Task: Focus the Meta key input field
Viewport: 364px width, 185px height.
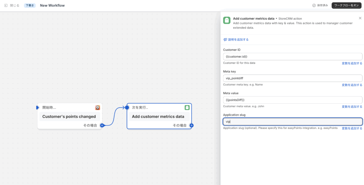Action: (293, 78)
